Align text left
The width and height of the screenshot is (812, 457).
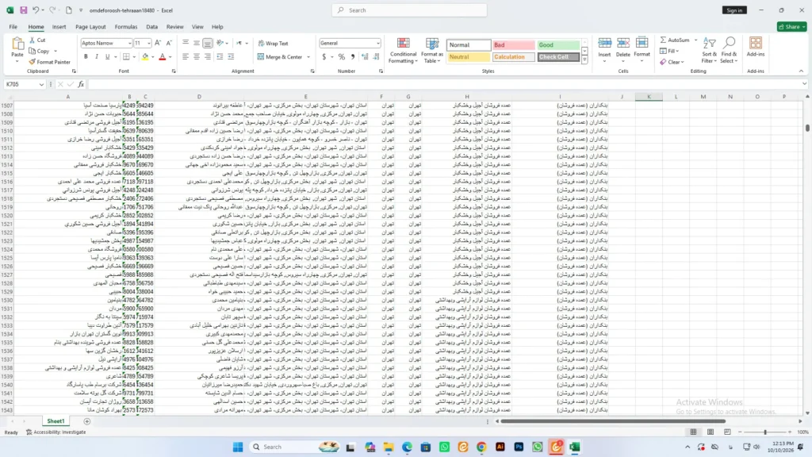click(186, 56)
